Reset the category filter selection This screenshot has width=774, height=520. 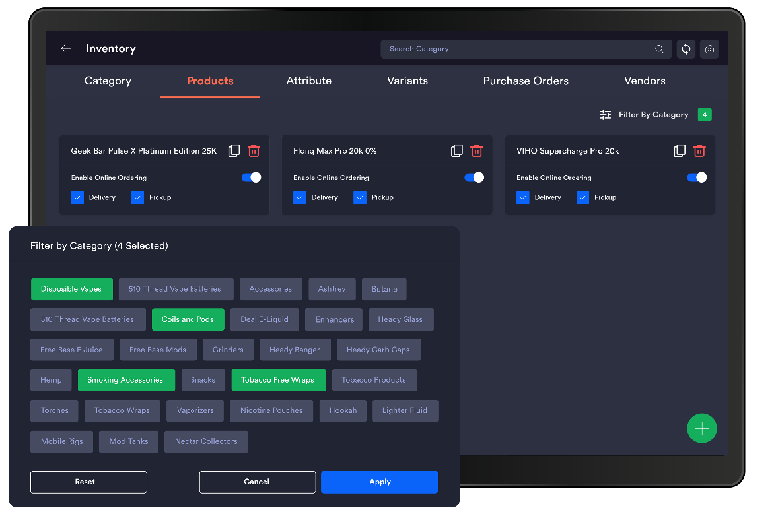tap(88, 482)
